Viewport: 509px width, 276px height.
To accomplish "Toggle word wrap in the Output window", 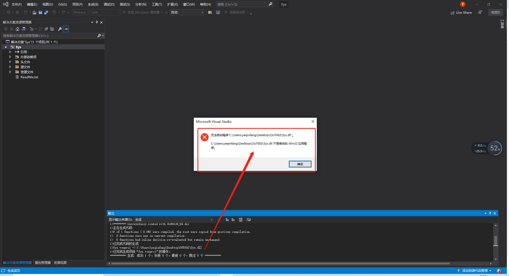I will [x=248, y=219].
